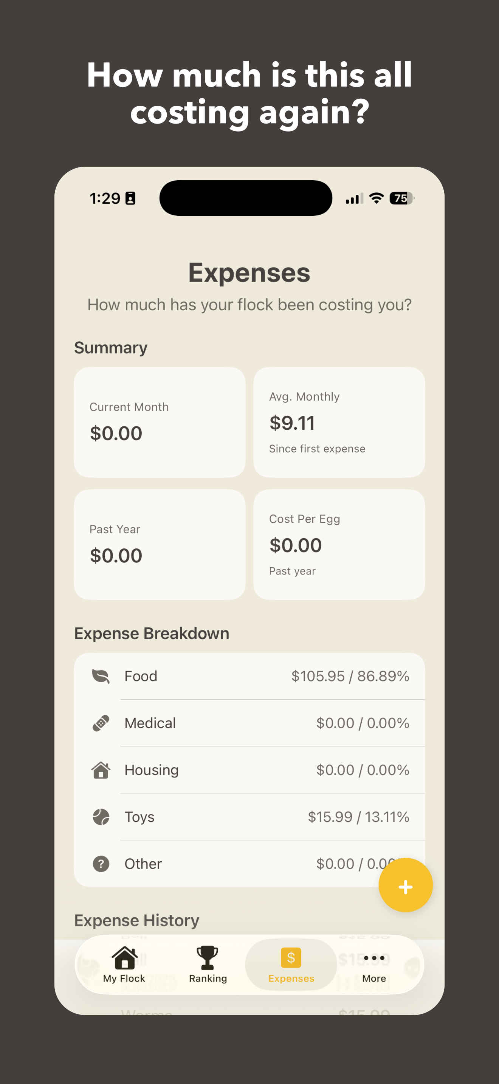Open the My Flock house icon tab
Image resolution: width=499 pixels, height=1084 pixels.
124,964
